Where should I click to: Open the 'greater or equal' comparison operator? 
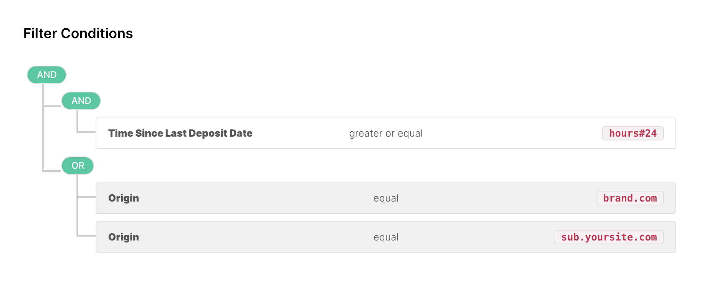(x=386, y=133)
